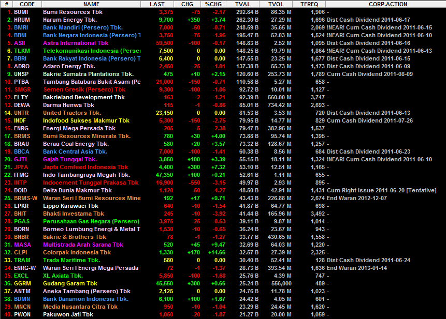This screenshot has height=319, width=446.
Task: Sort by the CHG column header
Action: pyautogui.click(x=187, y=4)
